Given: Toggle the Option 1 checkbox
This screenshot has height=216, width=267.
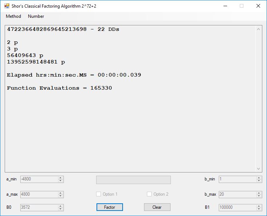Looking at the screenshot, I should coord(98,194).
